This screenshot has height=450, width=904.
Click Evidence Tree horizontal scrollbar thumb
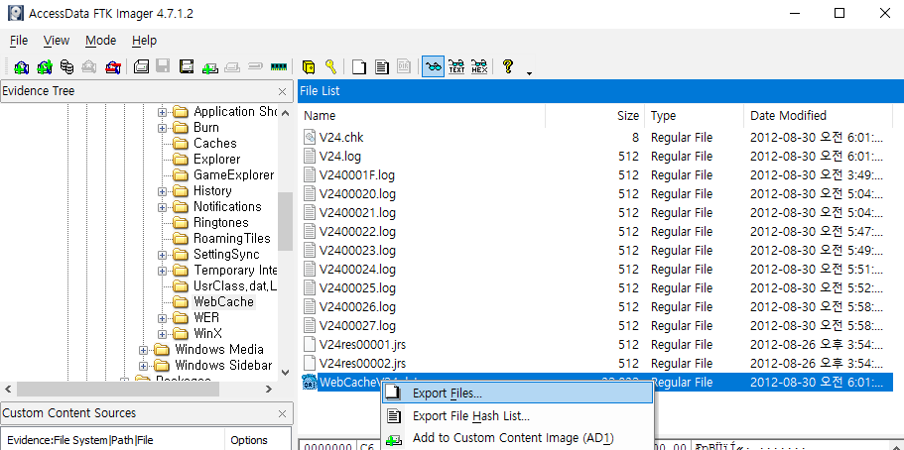[118, 390]
